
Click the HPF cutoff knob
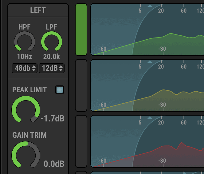coord(24,42)
